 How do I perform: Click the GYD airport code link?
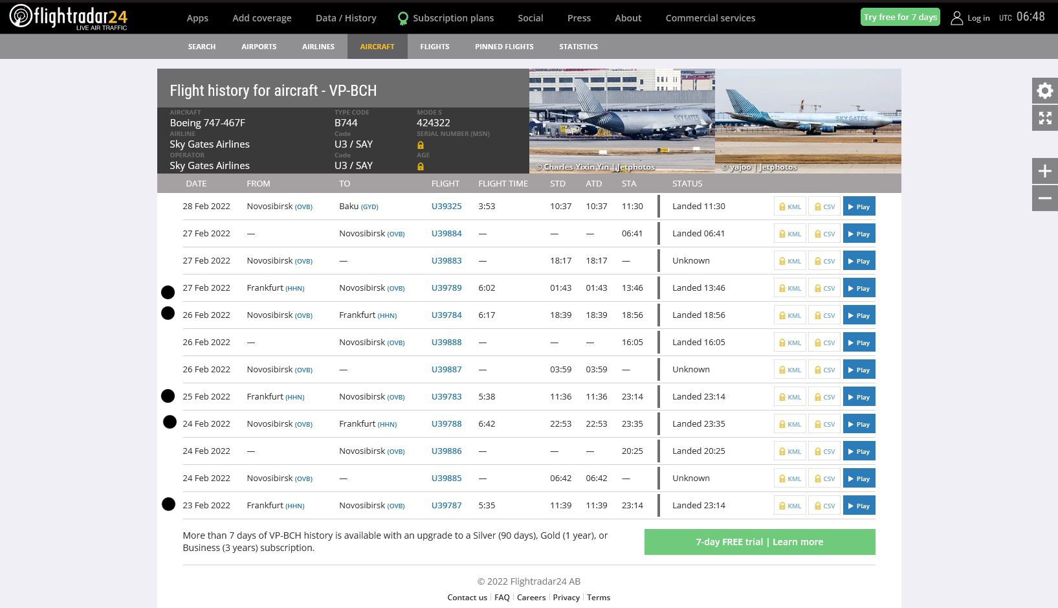tap(369, 207)
